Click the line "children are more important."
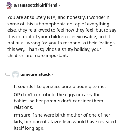The height and width of the screenshot is (139, 124). pos(38,56)
